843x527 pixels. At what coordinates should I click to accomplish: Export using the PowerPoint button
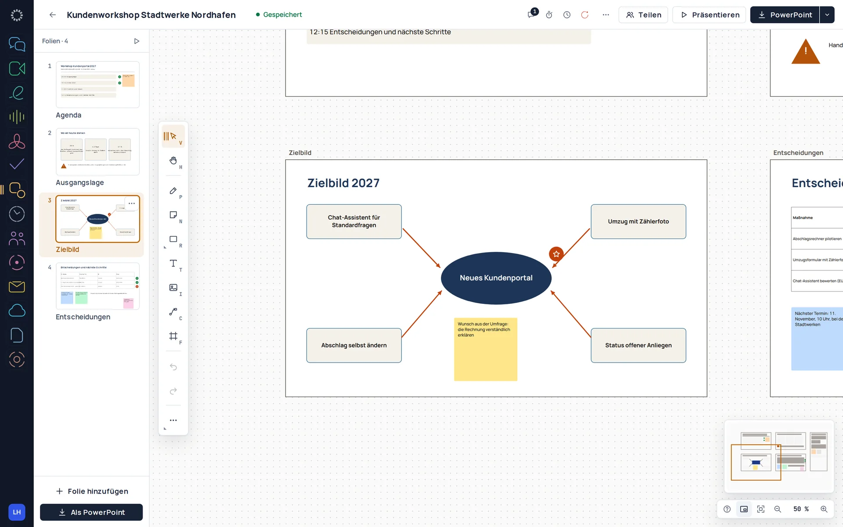click(x=785, y=15)
